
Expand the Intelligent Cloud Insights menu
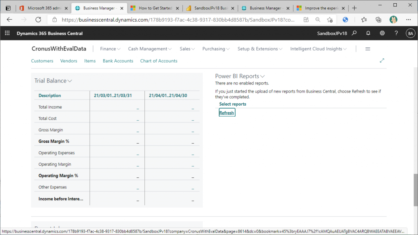coord(318,49)
